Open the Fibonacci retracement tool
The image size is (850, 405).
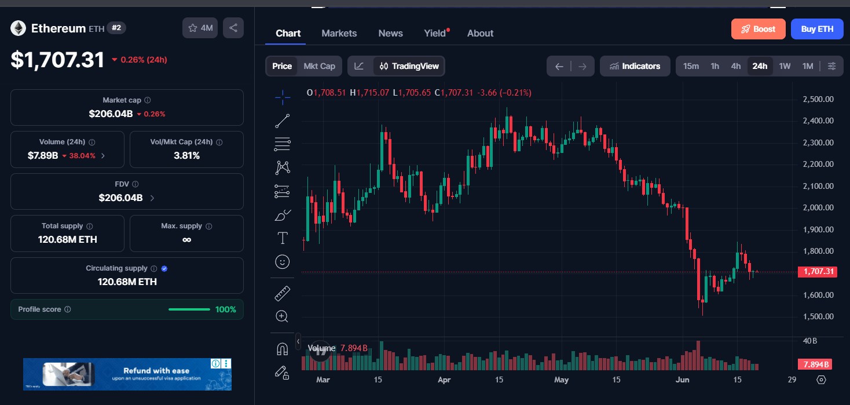point(282,144)
